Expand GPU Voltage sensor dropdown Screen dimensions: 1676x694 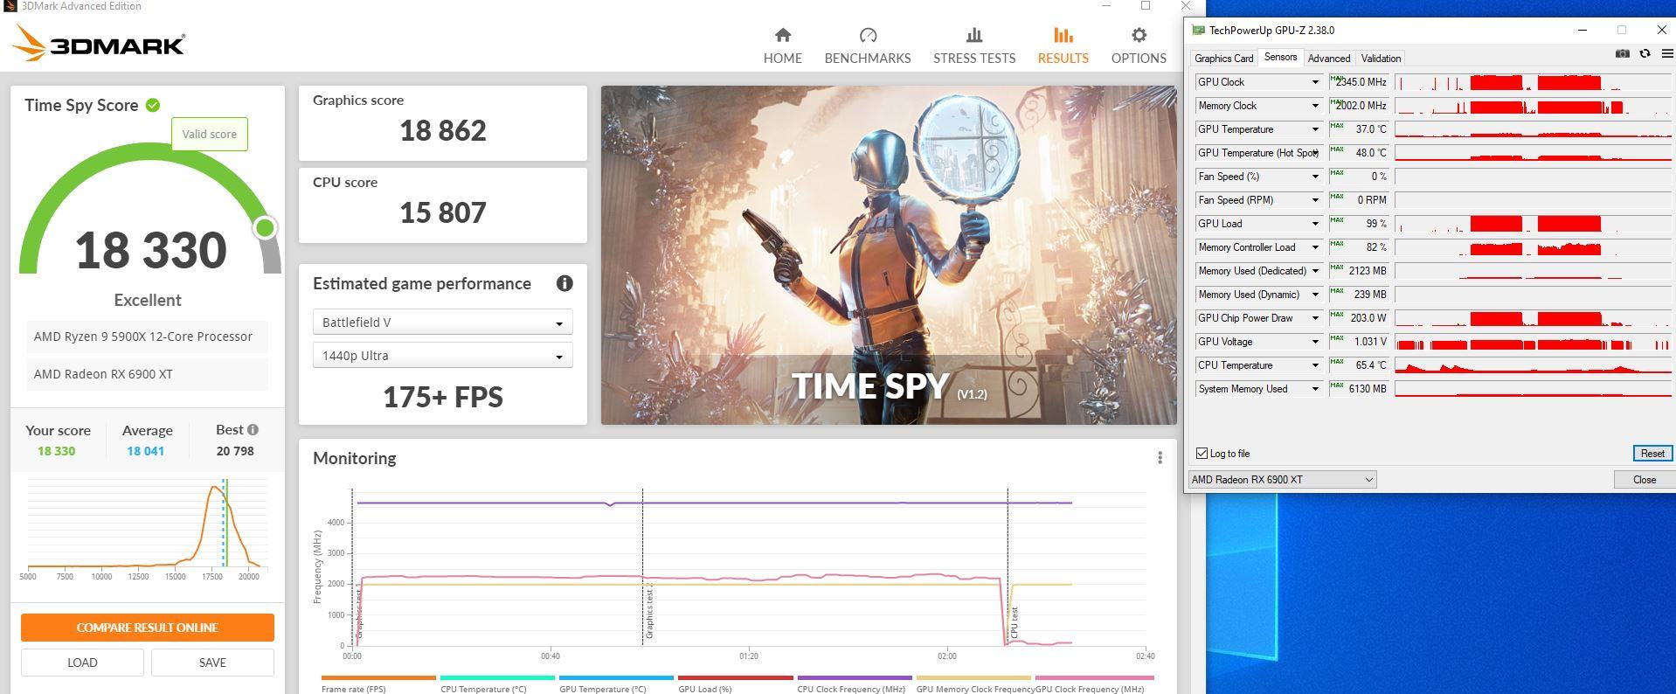(x=1314, y=342)
